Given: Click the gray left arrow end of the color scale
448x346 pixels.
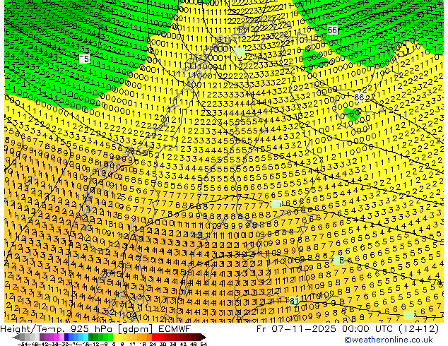Looking at the screenshot, I should pyautogui.click(x=16, y=337).
